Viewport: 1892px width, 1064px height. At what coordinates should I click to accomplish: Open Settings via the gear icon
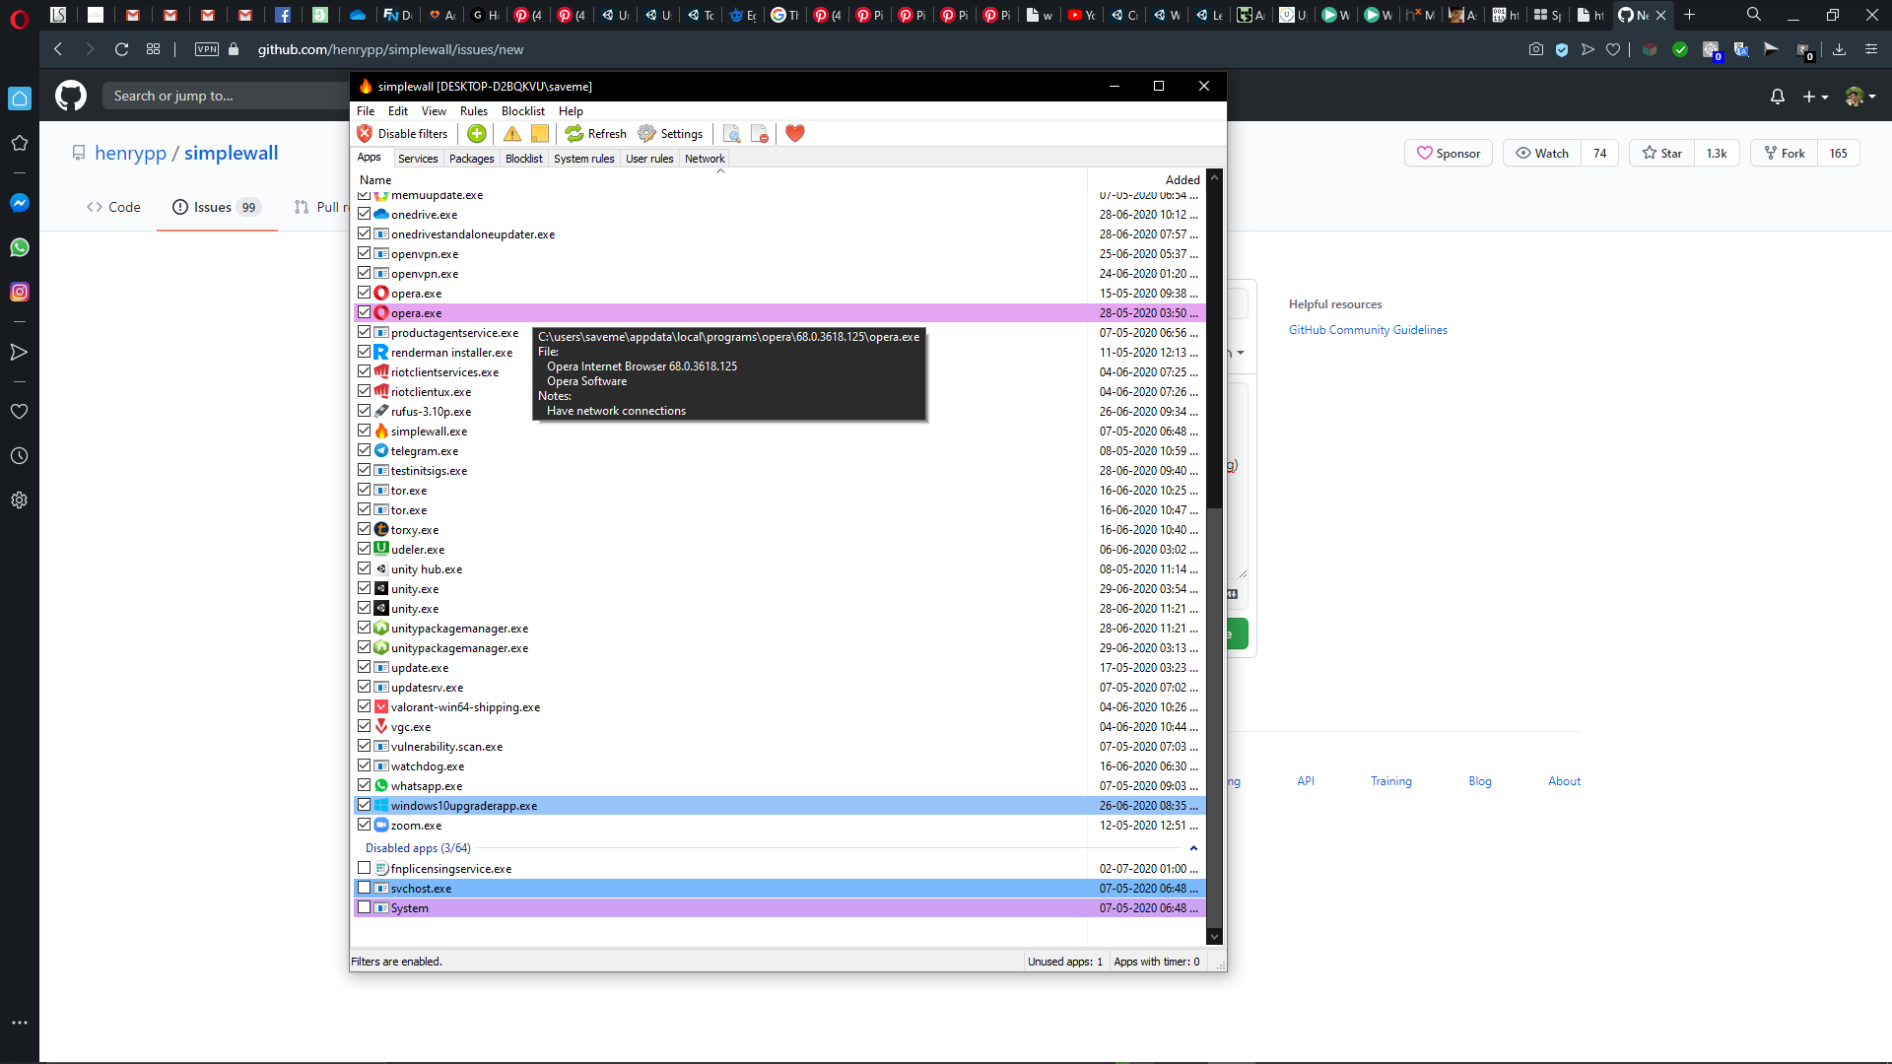pyautogui.click(x=647, y=133)
